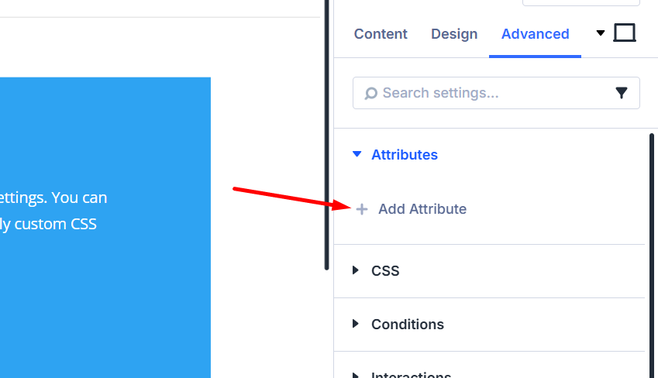Click the Add Attribute text link

pos(422,209)
